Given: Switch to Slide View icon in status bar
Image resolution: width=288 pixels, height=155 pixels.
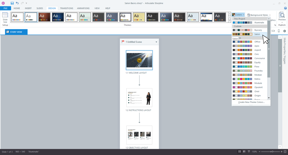Looking at the screenshot, I should click(244, 152).
